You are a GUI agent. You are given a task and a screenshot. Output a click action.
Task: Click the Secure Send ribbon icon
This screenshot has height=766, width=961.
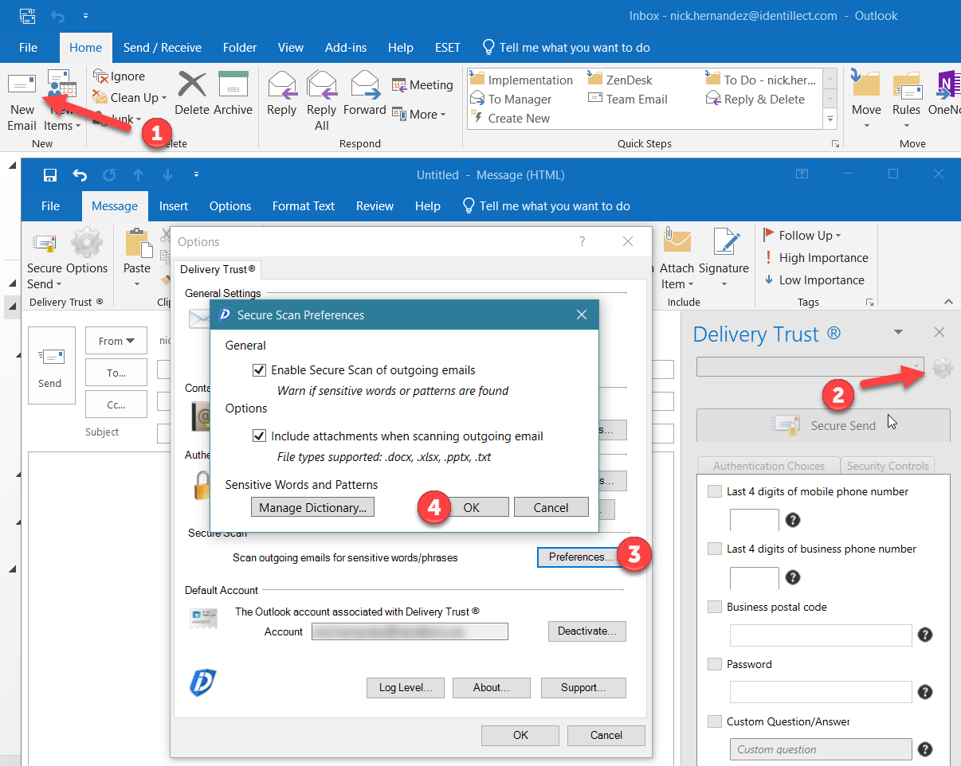point(44,243)
